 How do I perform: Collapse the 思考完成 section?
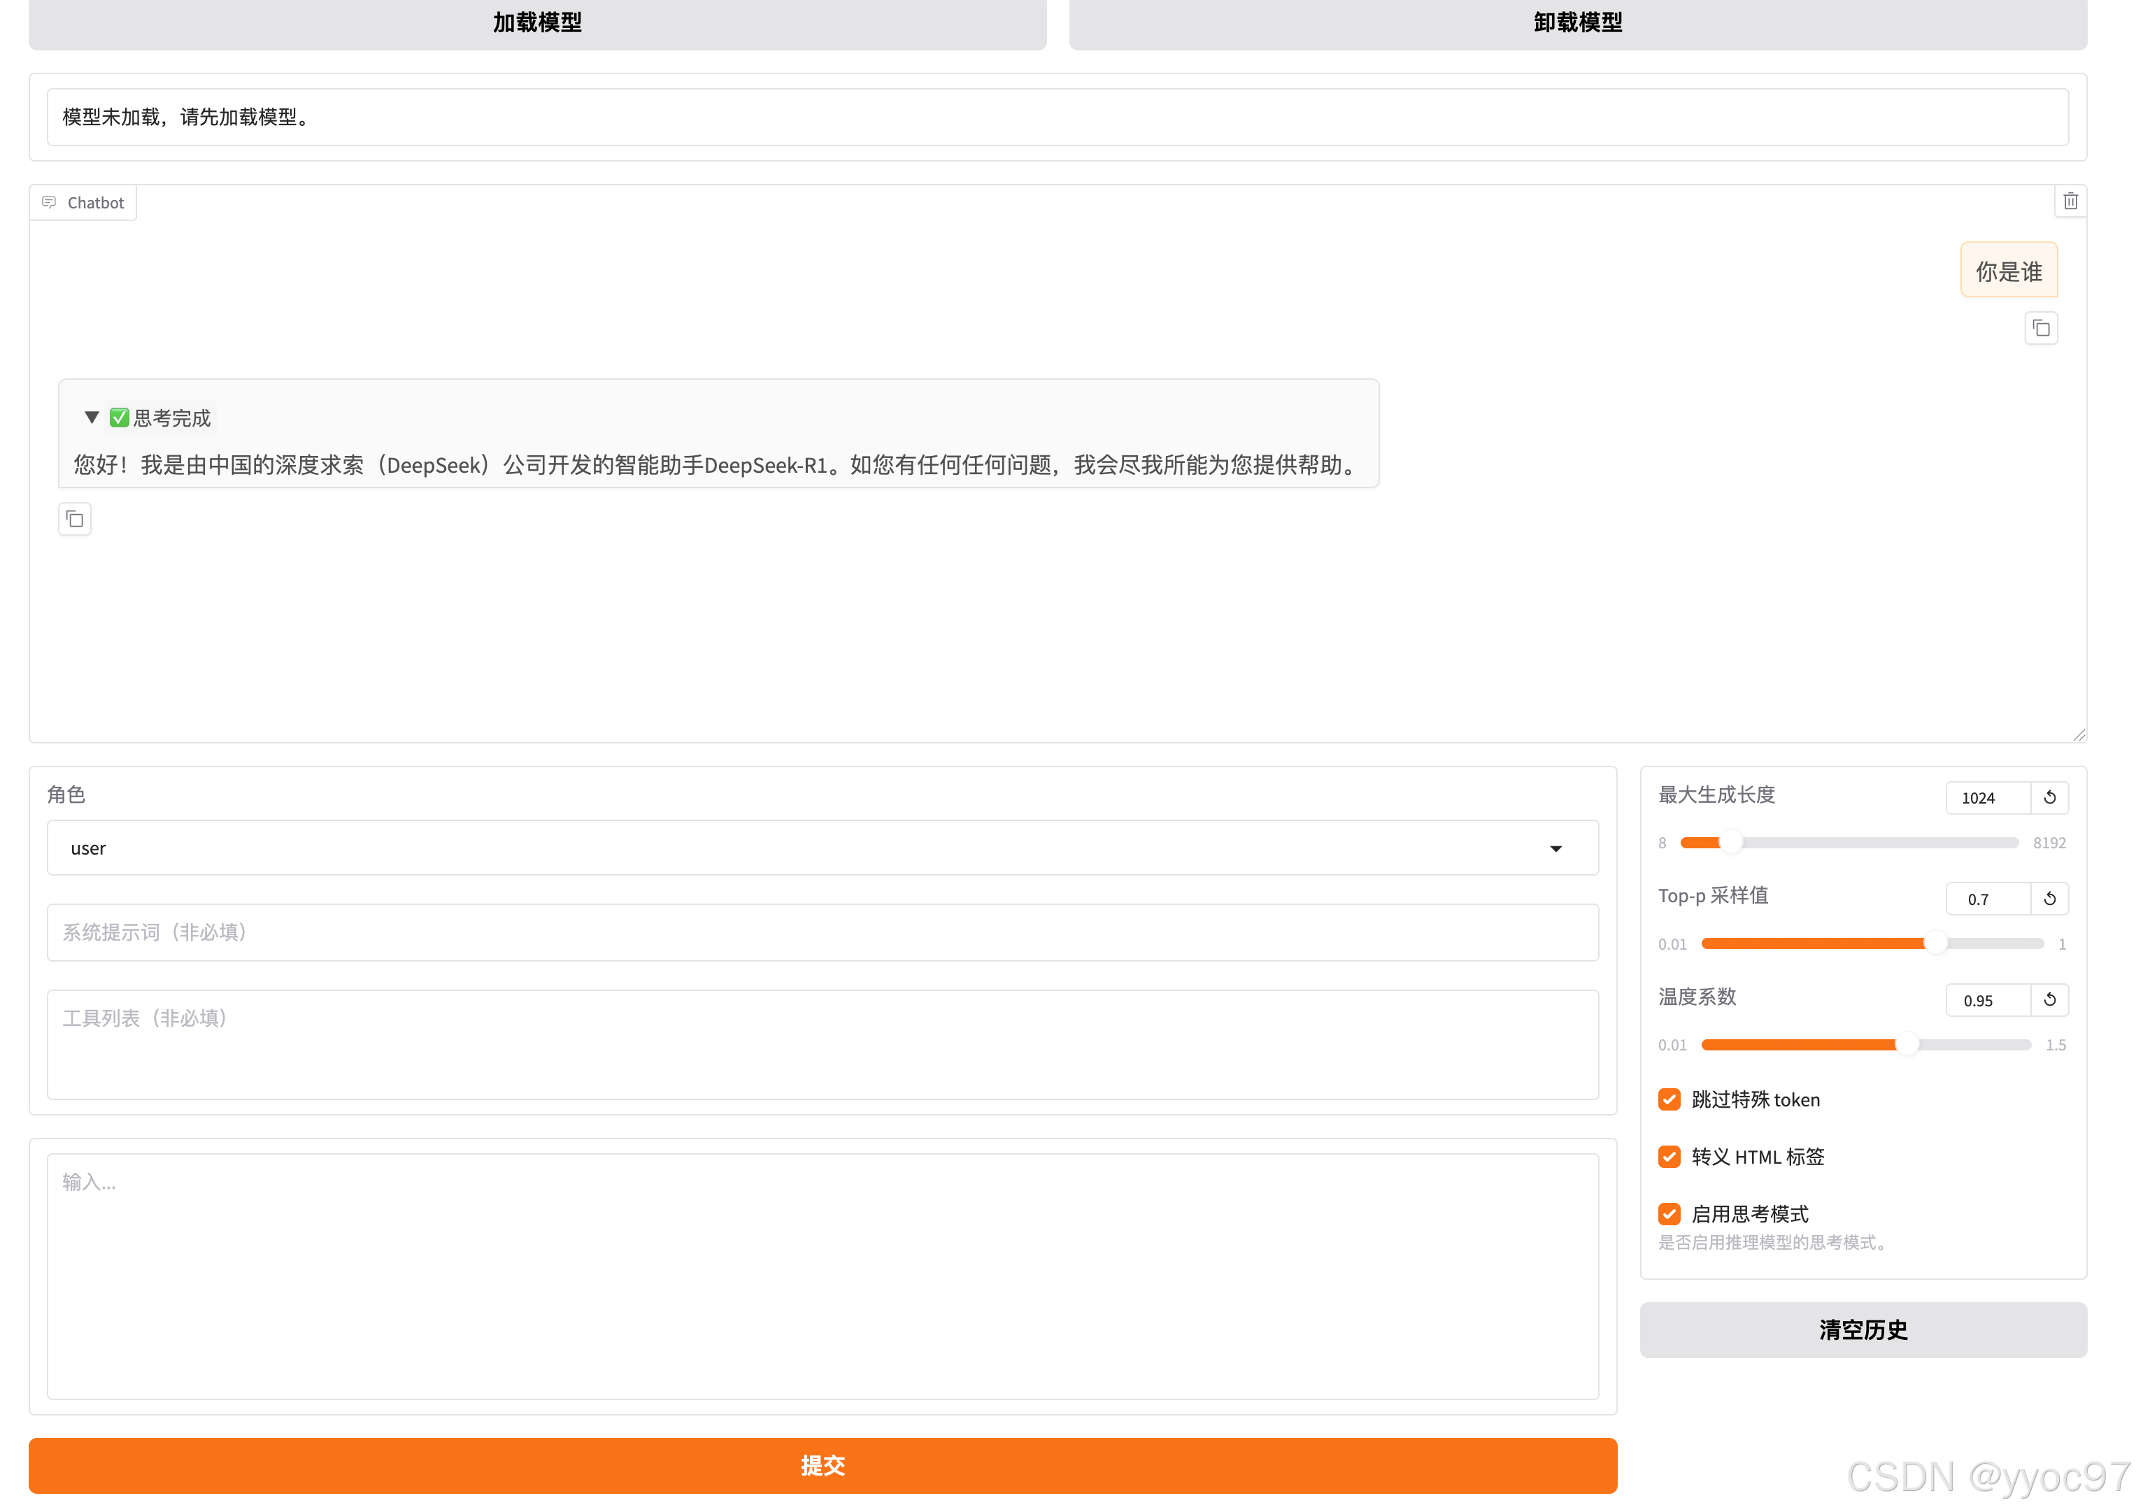[91, 418]
